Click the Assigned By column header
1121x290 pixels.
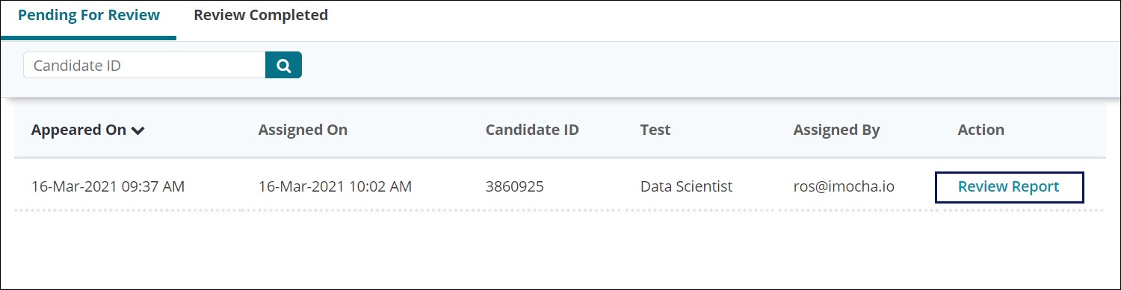point(836,130)
